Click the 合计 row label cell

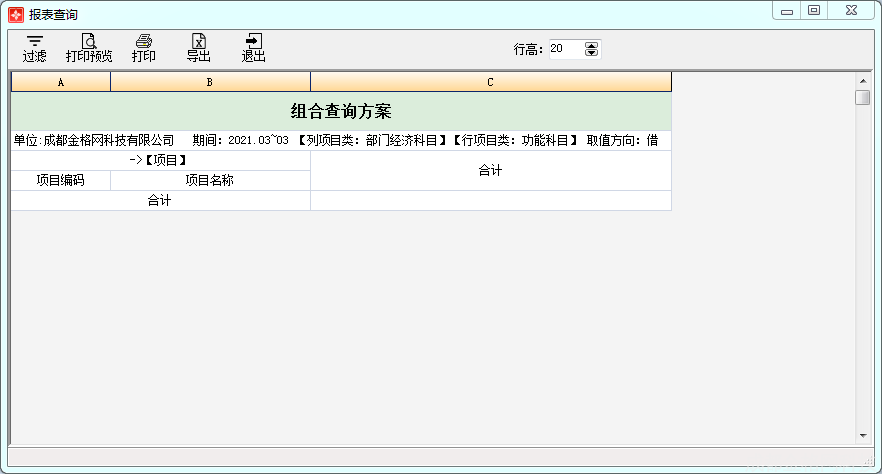(x=159, y=200)
